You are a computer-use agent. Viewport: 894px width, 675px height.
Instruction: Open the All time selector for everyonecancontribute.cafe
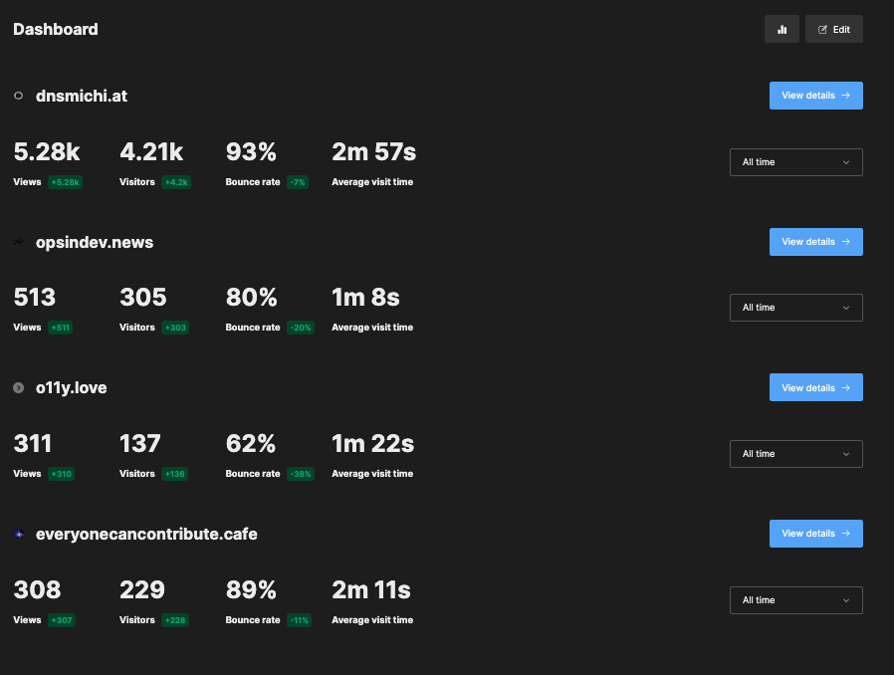(x=795, y=600)
